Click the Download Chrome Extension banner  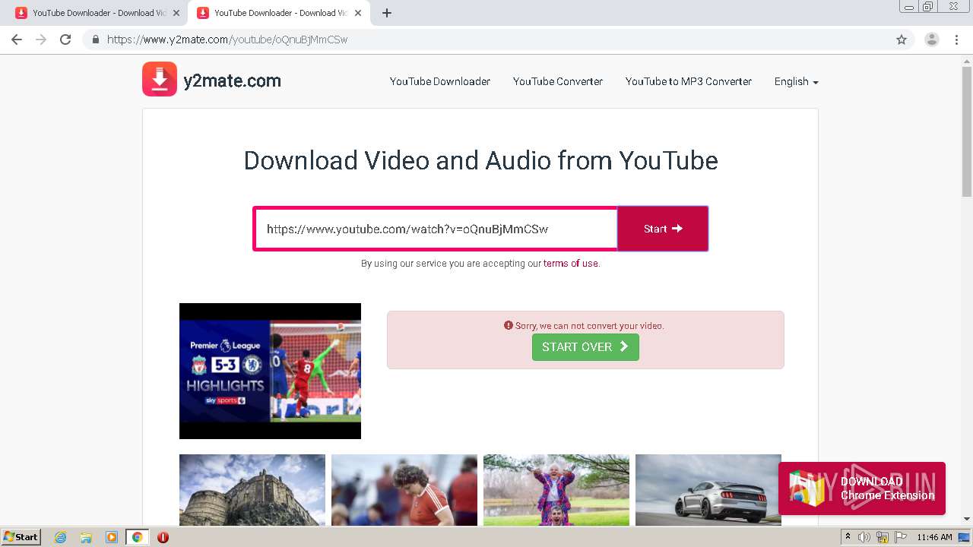(x=862, y=489)
